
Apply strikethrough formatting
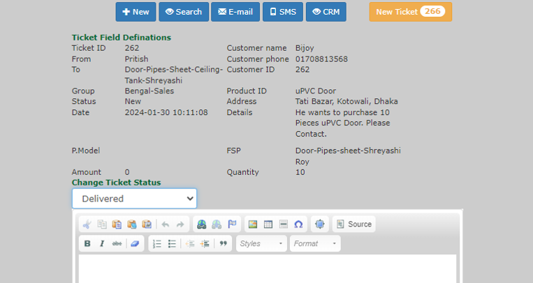pos(117,244)
